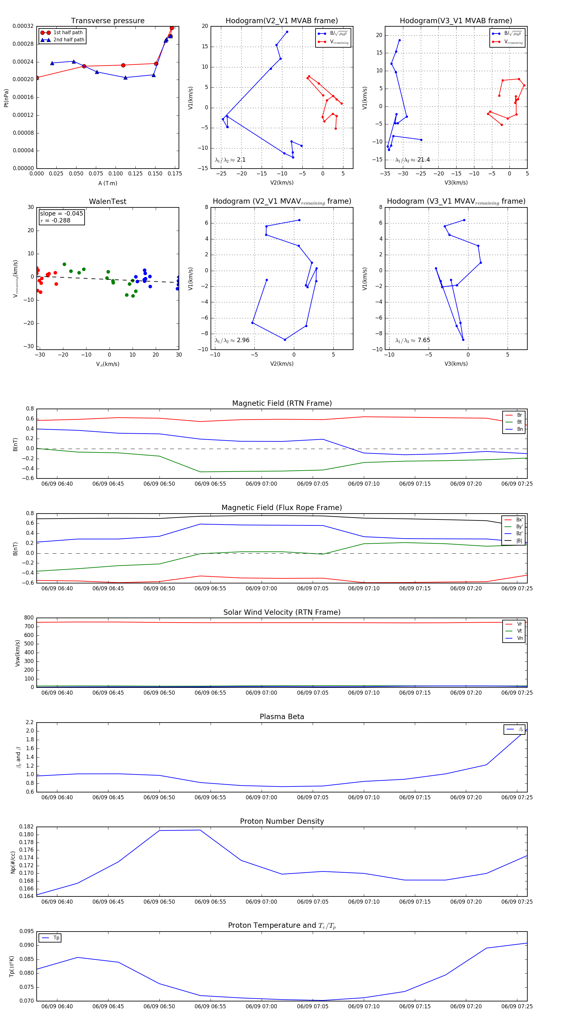
Task: Select the "Bz'" legend entry
Action: (x=514, y=534)
